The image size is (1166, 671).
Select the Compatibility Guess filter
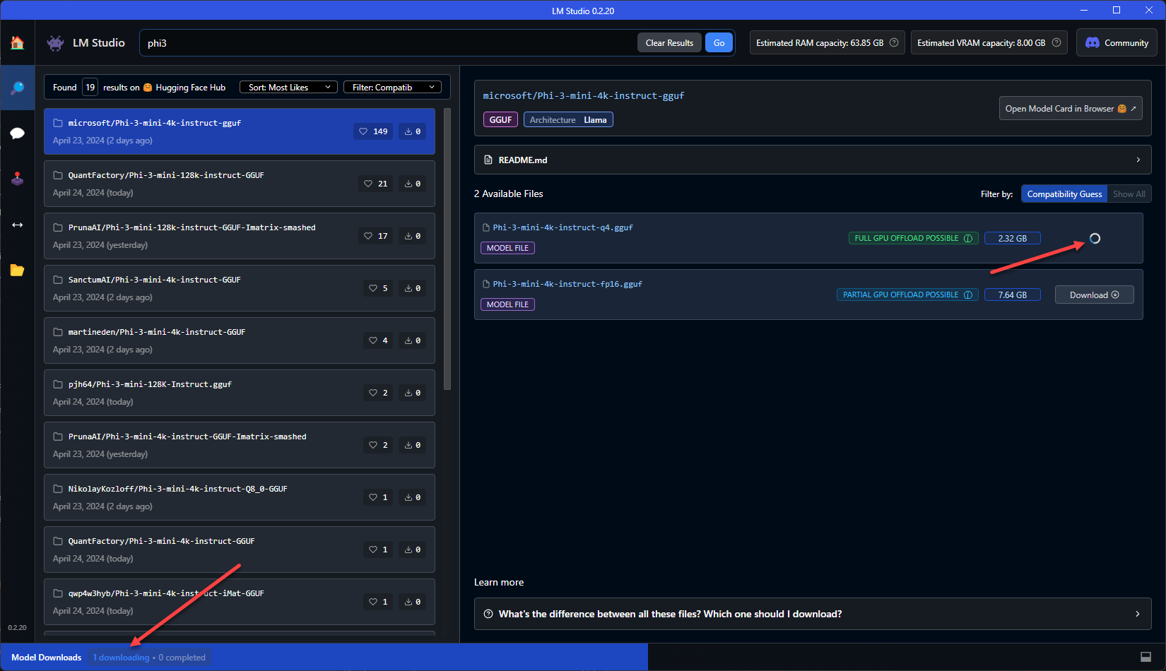(x=1064, y=194)
